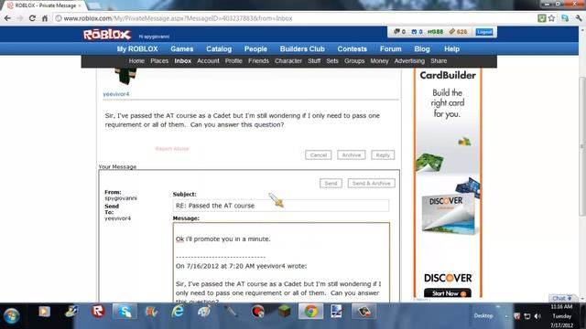
Task: Open Advertising in the subnav
Action: pos(409,61)
